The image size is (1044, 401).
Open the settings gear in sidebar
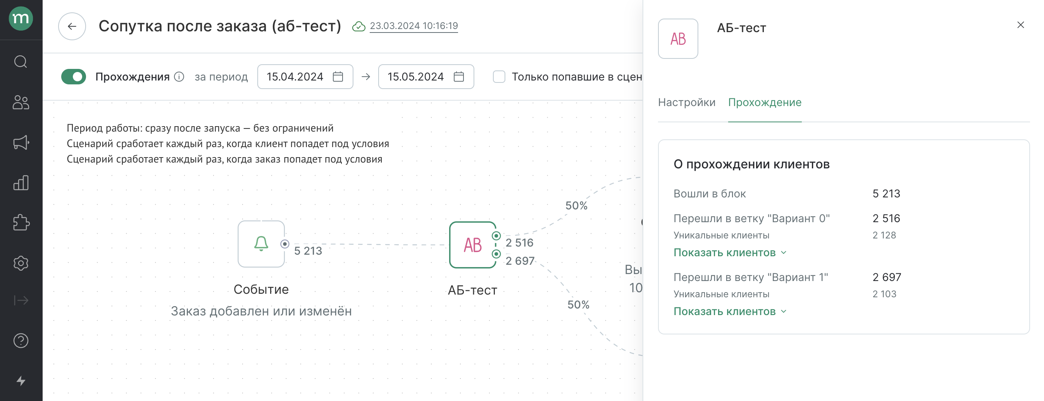coord(21,263)
